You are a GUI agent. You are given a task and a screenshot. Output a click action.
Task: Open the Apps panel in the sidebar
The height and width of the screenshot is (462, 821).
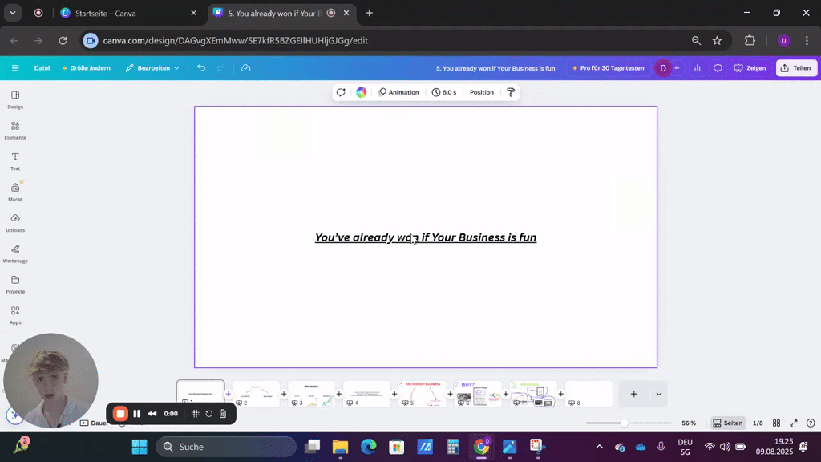click(x=14, y=315)
